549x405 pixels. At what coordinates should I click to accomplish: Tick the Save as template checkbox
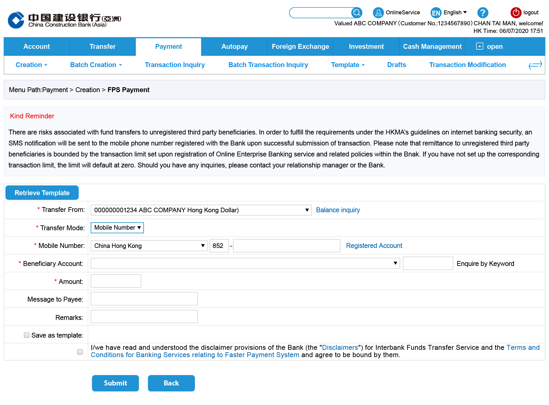(27, 335)
